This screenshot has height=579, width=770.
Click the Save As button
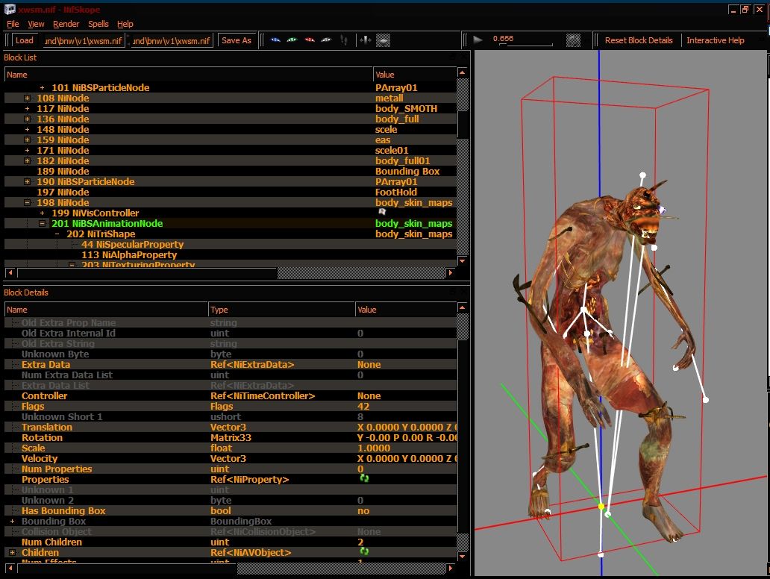[x=237, y=40]
